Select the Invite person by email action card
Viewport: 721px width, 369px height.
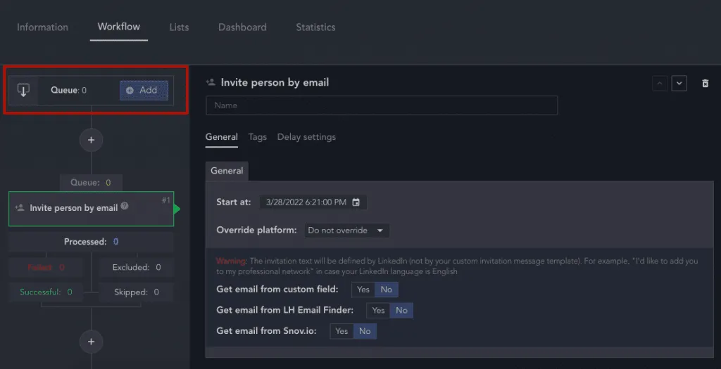(x=91, y=209)
